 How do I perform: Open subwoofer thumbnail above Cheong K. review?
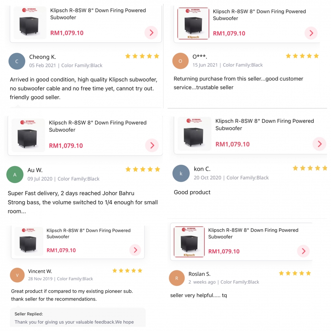tap(30, 23)
